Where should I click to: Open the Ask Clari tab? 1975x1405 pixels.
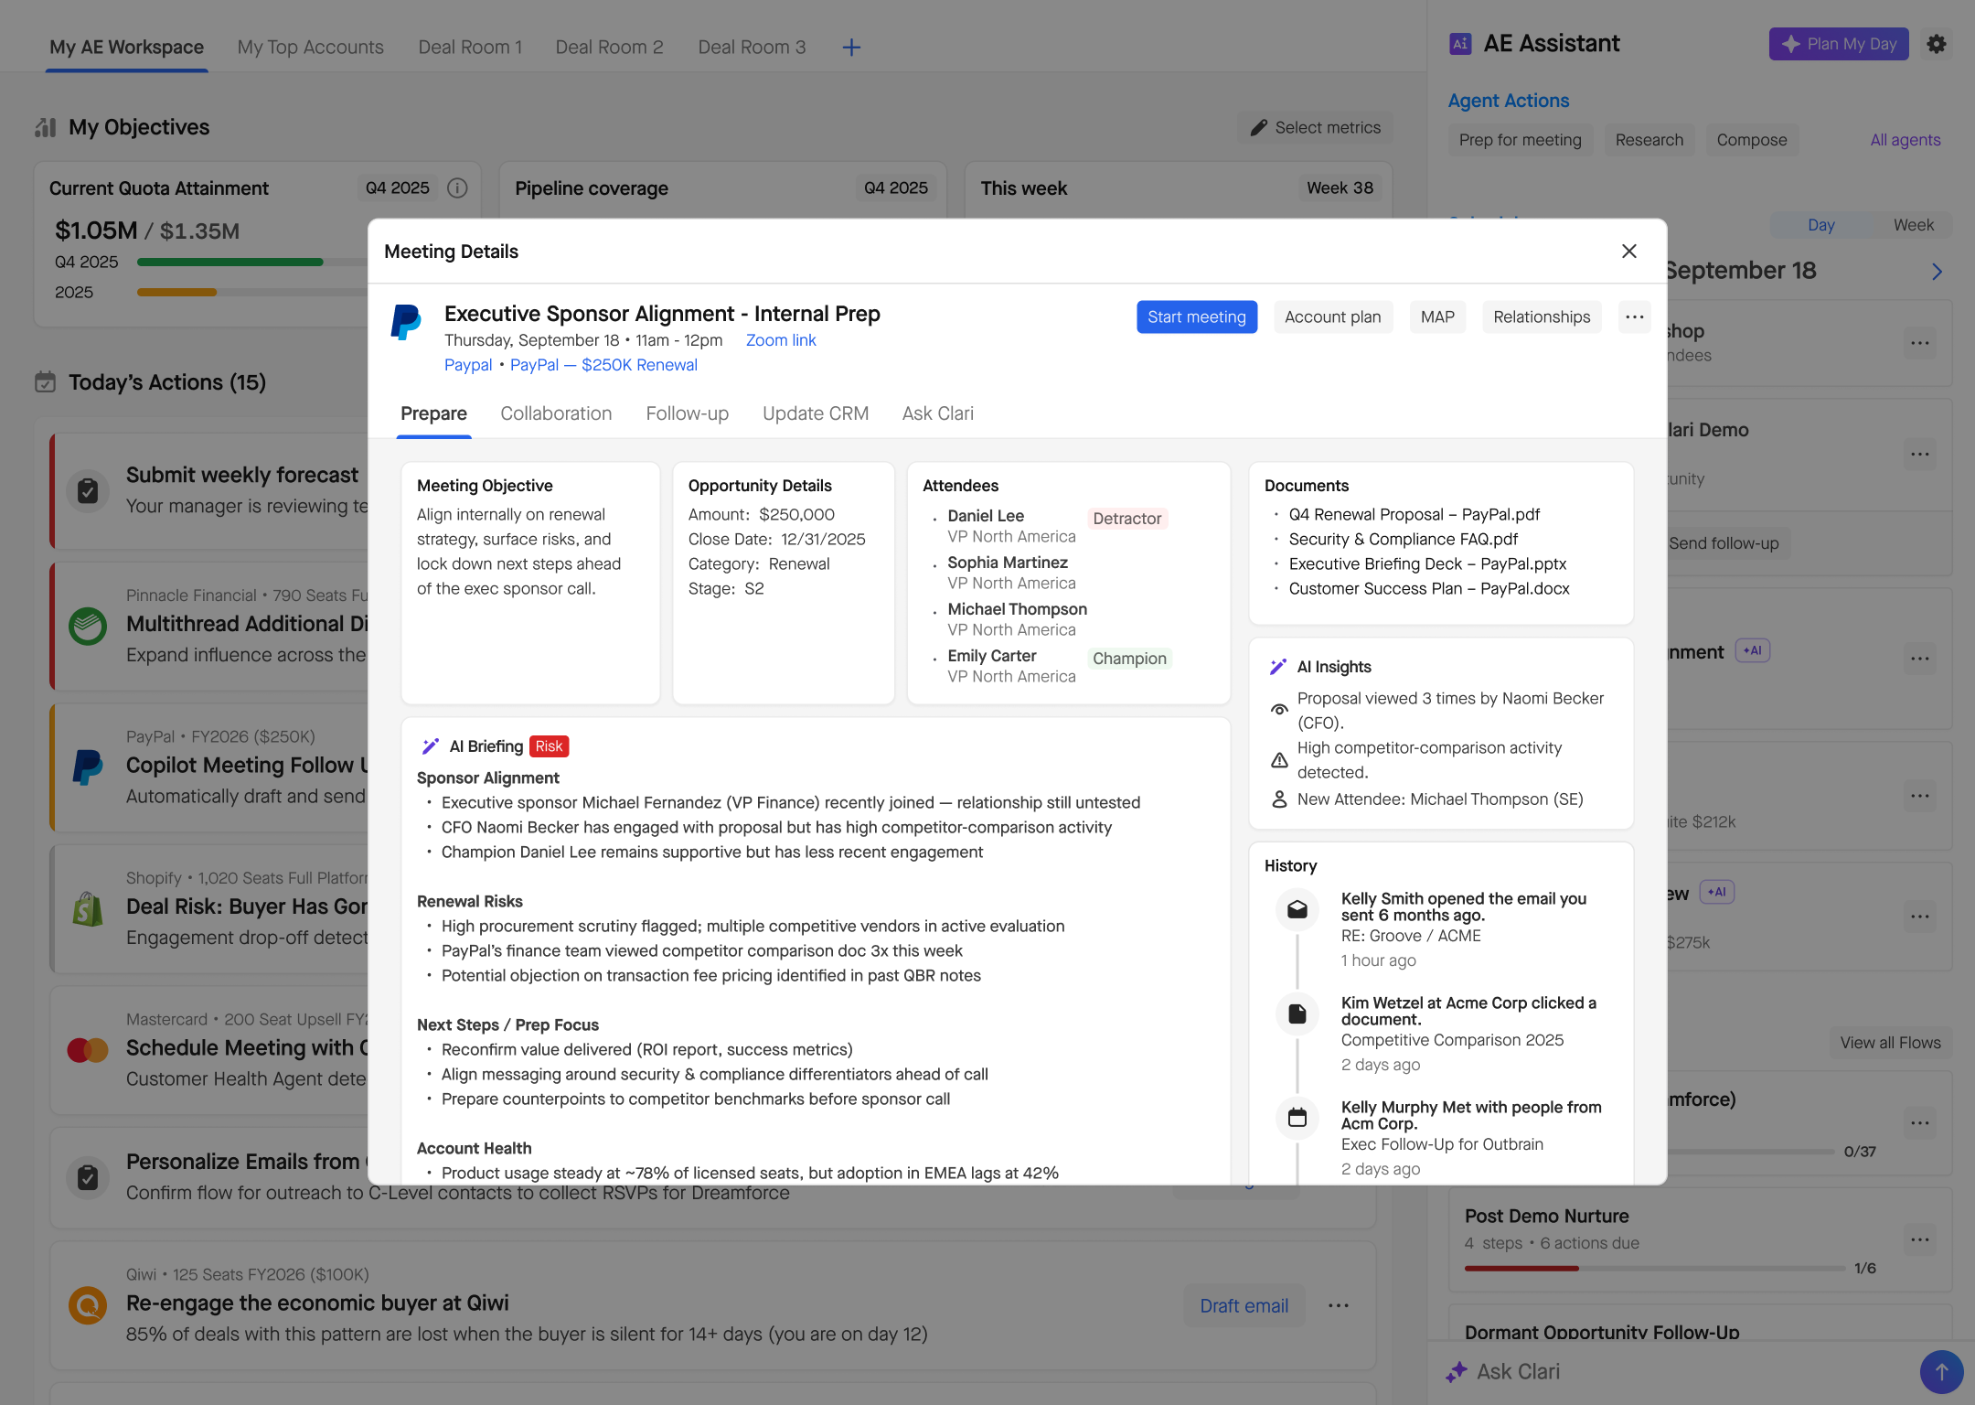(937, 413)
